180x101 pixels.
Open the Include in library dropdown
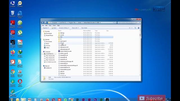pos(64,28)
